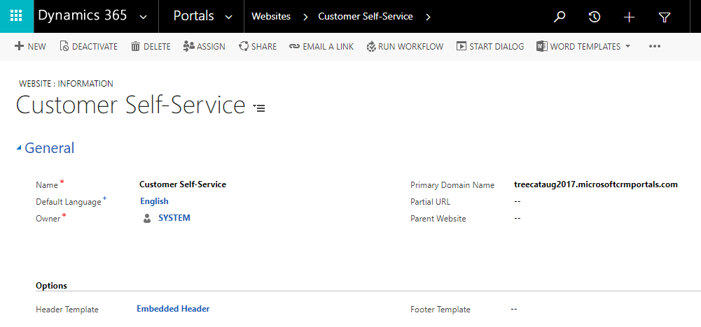Click the WEBSITE : INFORMATION form label
The width and height of the screenshot is (701, 327).
(66, 83)
